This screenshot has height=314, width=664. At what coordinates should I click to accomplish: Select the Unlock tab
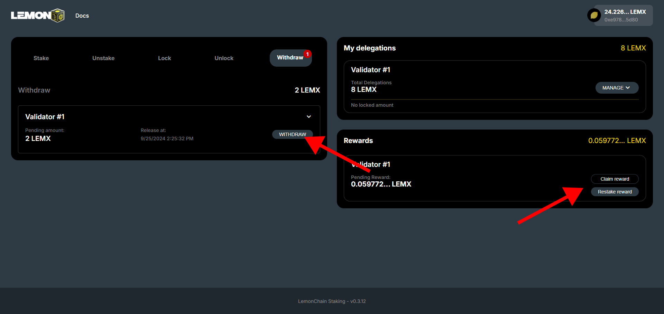(x=224, y=58)
